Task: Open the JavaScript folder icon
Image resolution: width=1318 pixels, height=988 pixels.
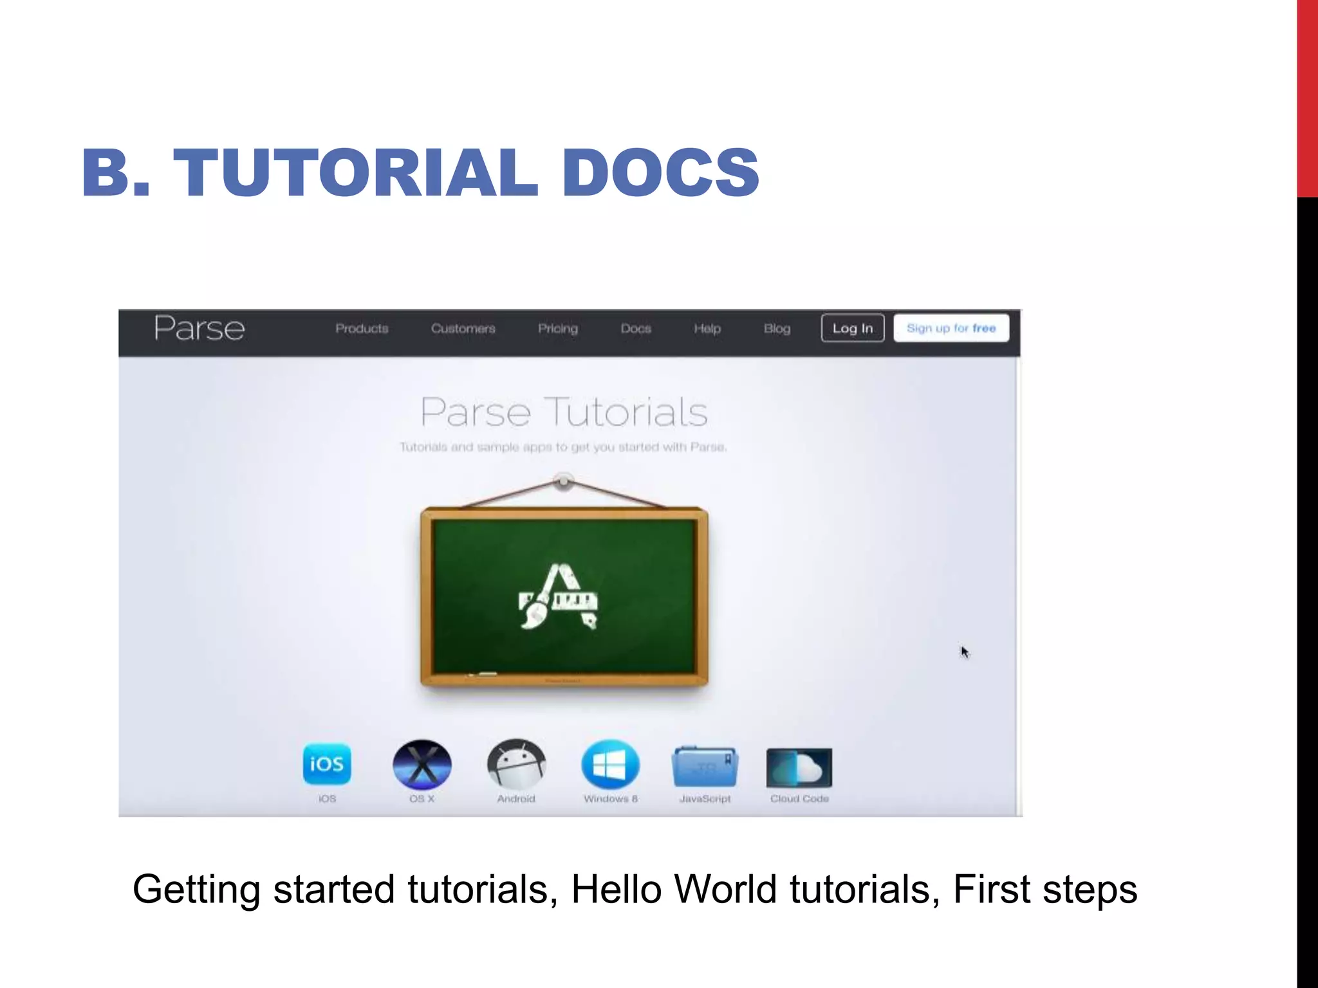Action: 705,766
